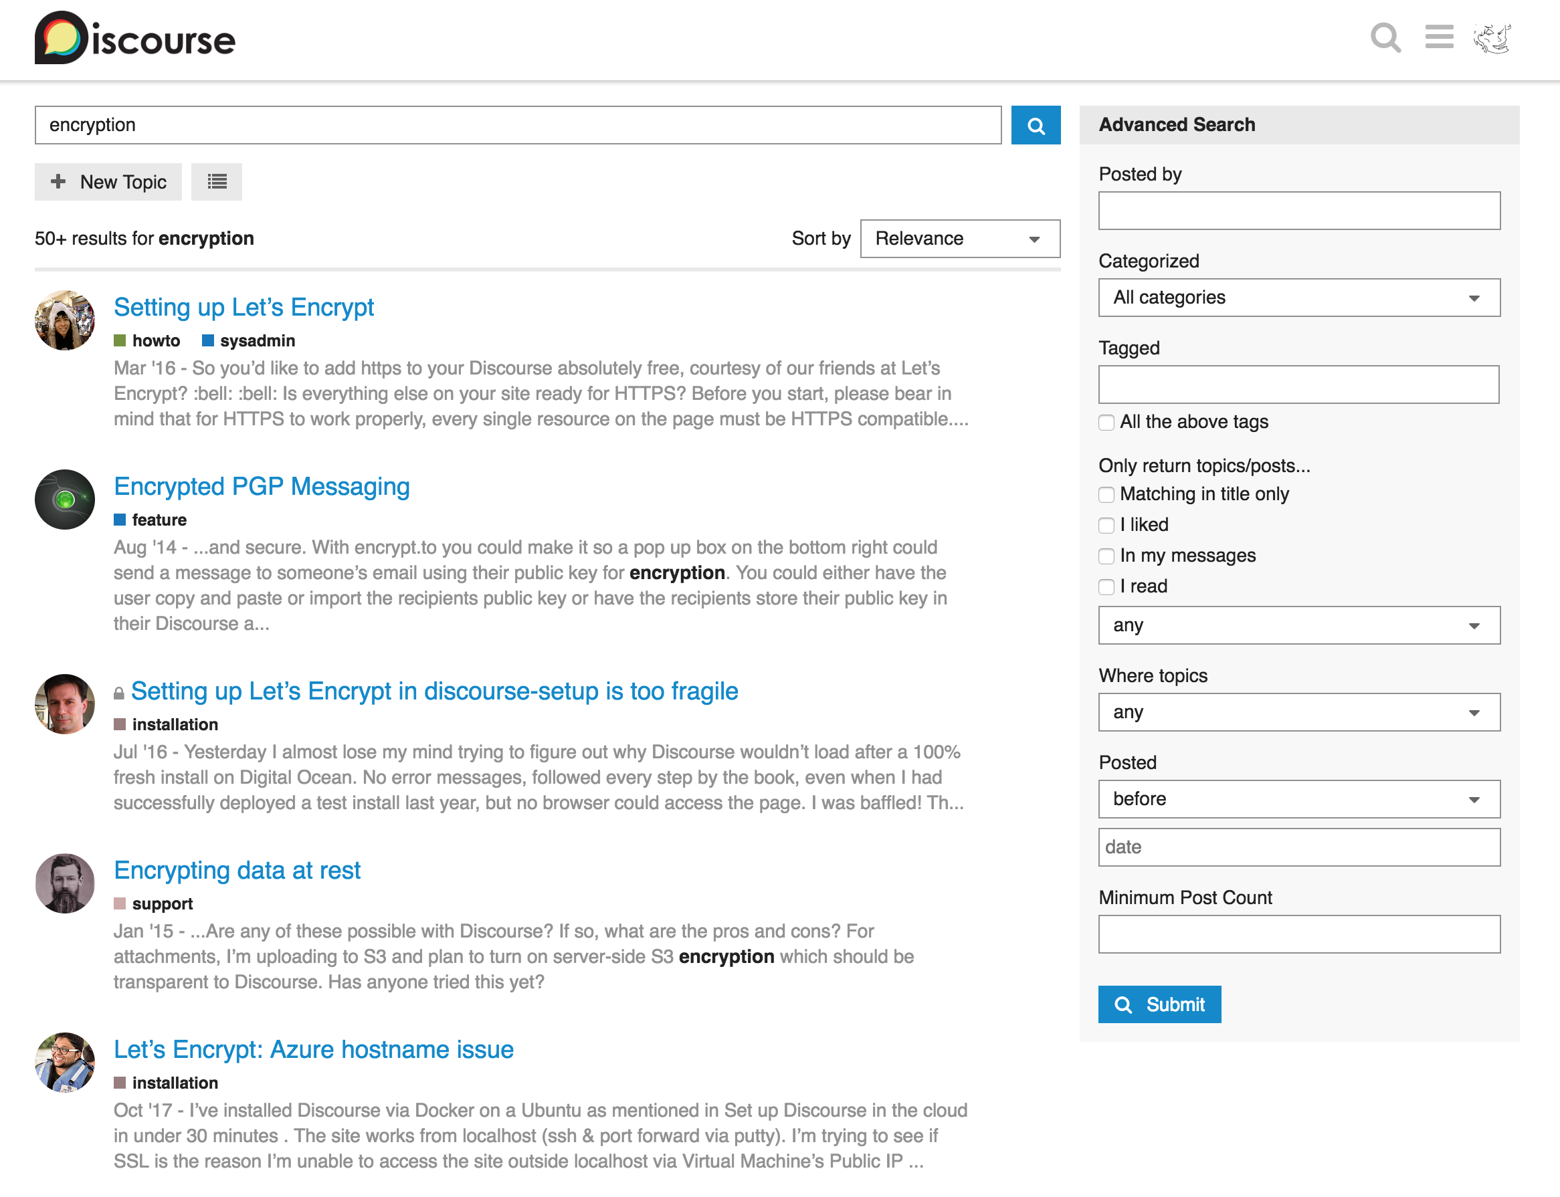Open Setting up Let's Encrypt topic link
The height and width of the screenshot is (1197, 1560).
click(x=243, y=307)
